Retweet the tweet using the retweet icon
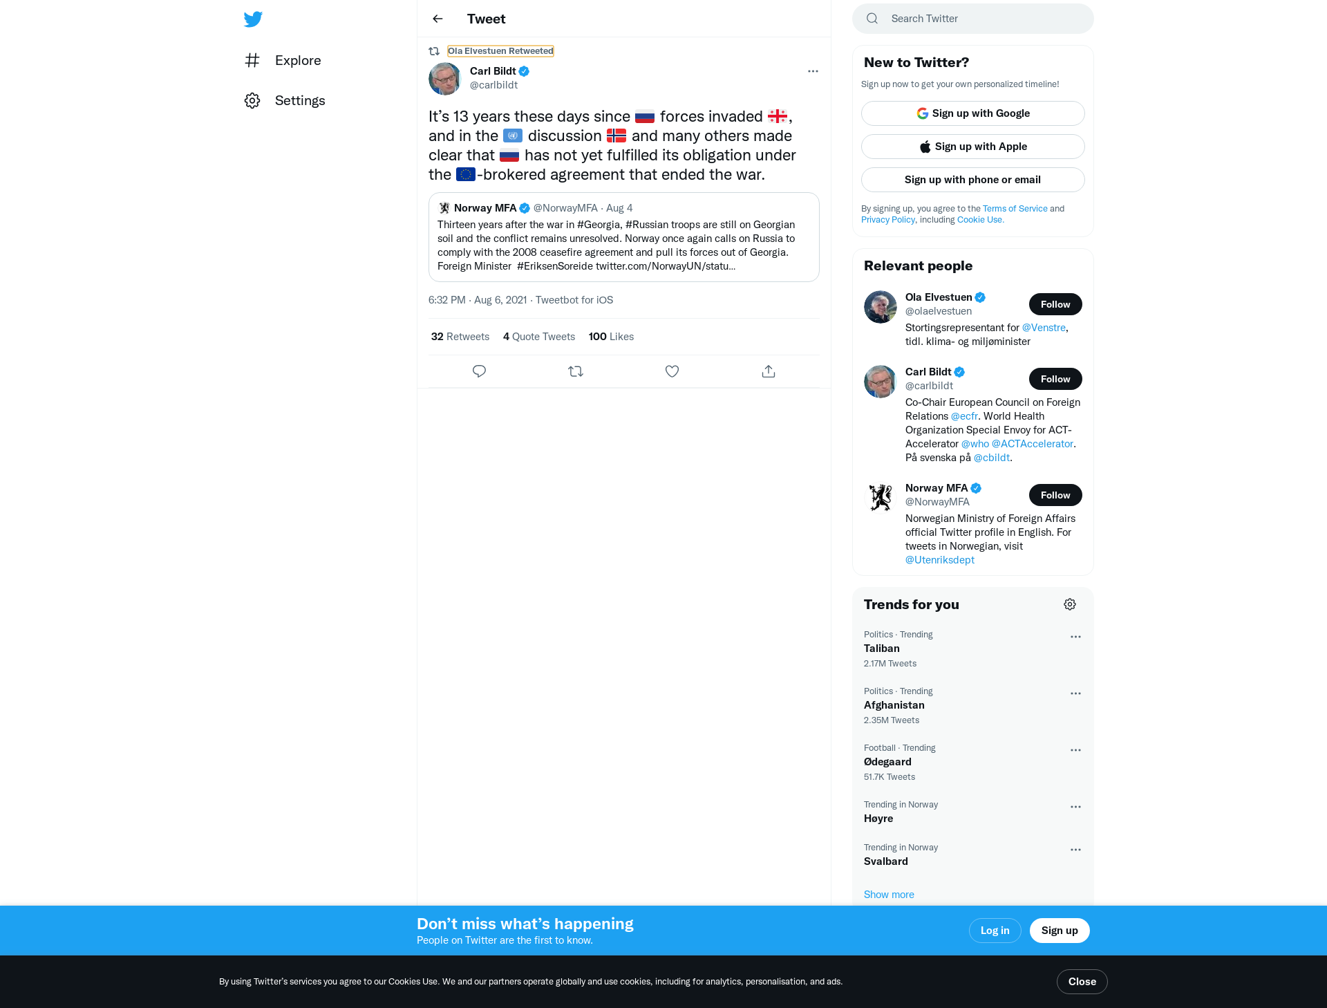Viewport: 1327px width, 1008px height. (576, 371)
